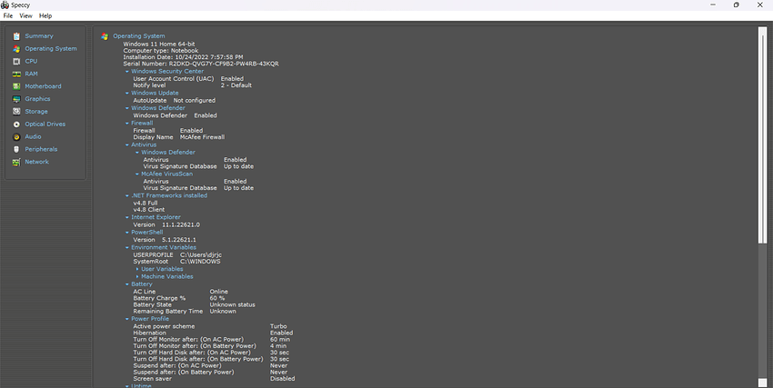Open the Help menu
773x388 pixels.
[45, 15]
